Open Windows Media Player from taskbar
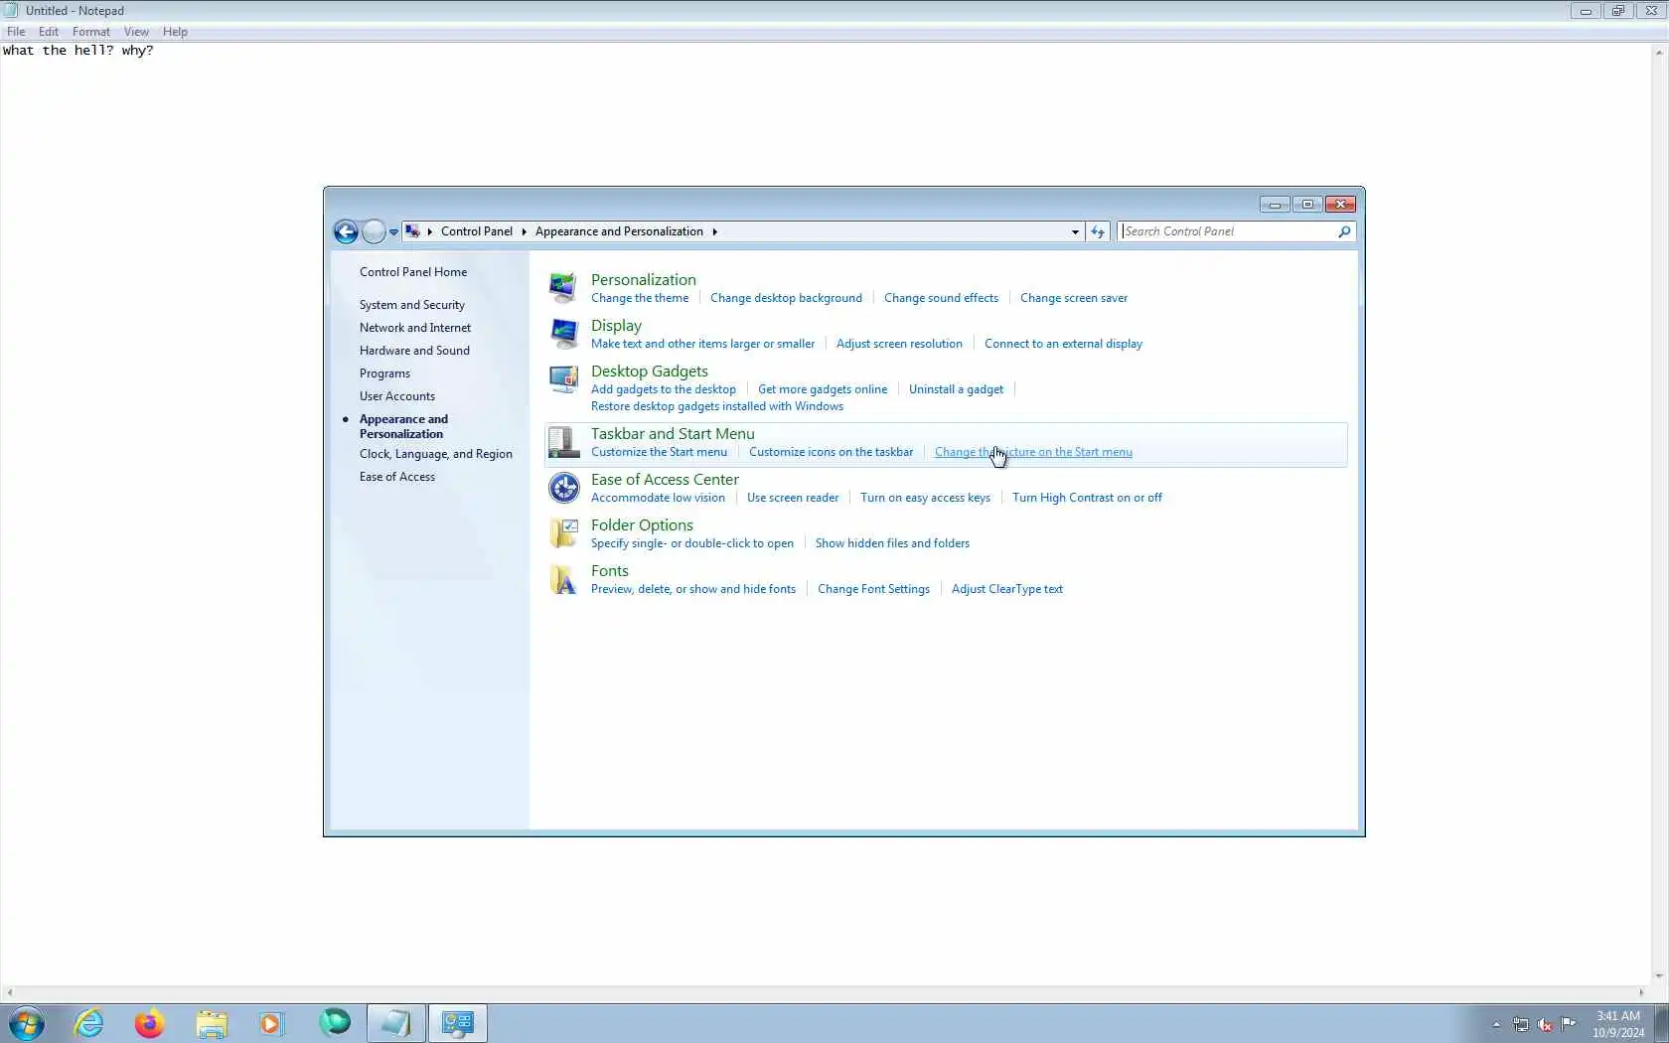 tap(271, 1023)
